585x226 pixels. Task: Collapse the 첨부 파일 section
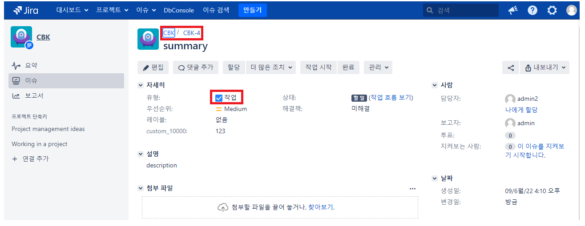click(x=141, y=188)
